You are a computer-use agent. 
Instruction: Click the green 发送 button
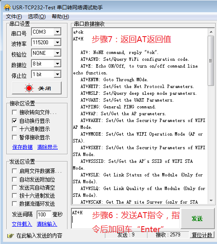pyautogui.click(x=197, y=218)
